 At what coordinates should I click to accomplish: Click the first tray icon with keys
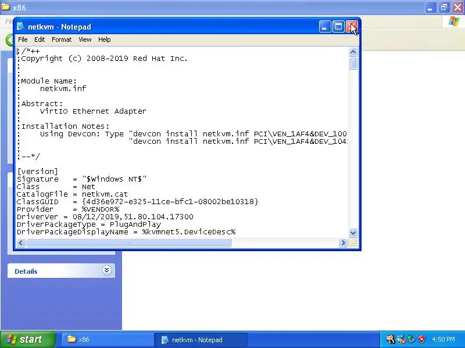click(390, 339)
